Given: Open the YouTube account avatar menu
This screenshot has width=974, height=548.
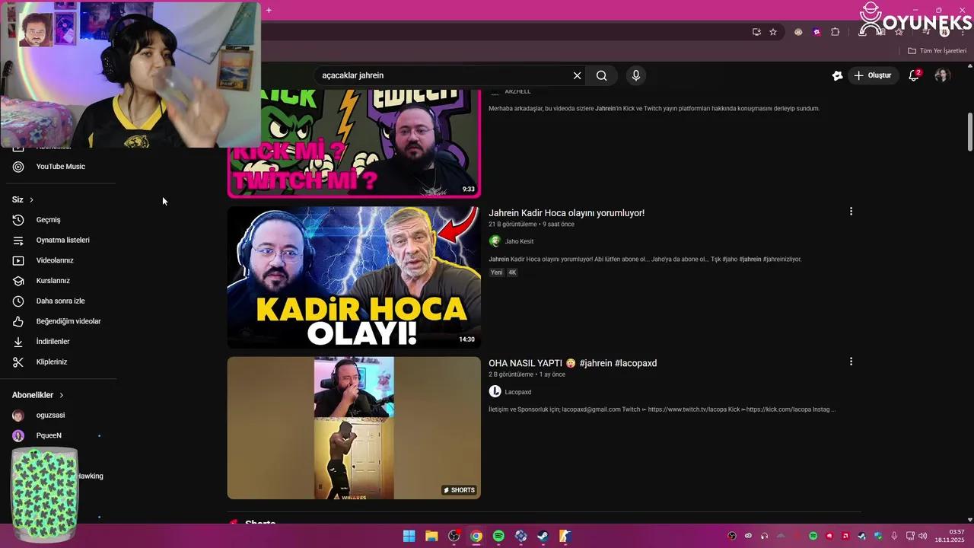Looking at the screenshot, I should (942, 75).
